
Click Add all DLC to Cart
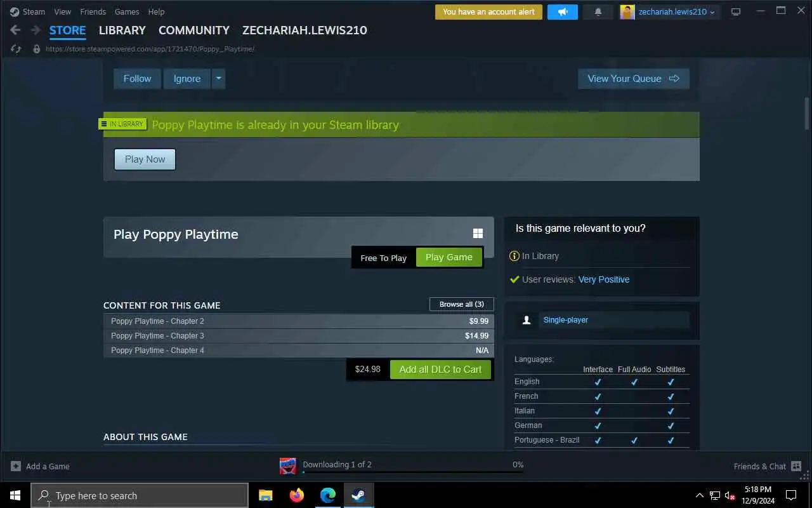pos(441,370)
